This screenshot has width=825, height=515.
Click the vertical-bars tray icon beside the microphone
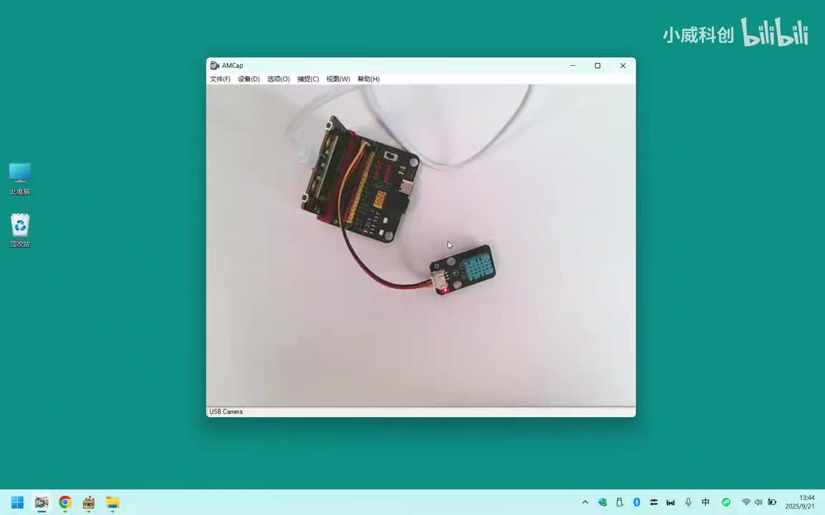(x=670, y=502)
